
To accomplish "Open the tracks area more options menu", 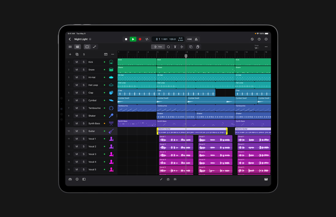I will pyautogui.click(x=266, y=47).
